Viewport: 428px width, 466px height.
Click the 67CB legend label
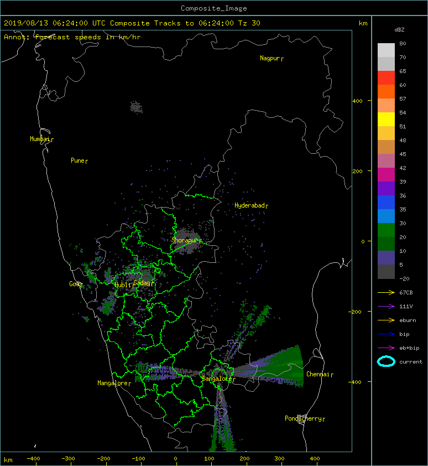click(406, 292)
